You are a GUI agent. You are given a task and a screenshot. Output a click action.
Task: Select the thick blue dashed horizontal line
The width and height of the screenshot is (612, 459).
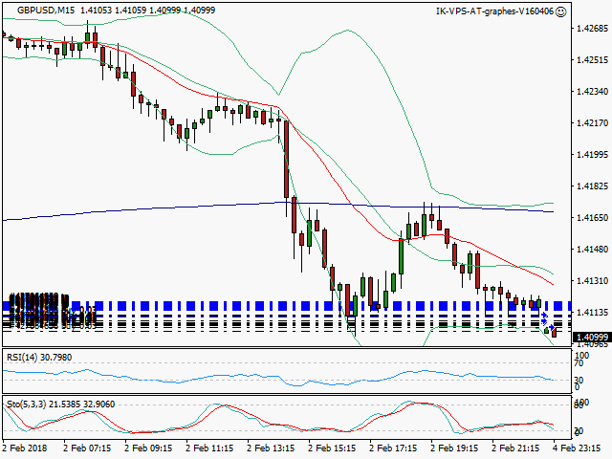point(287,305)
